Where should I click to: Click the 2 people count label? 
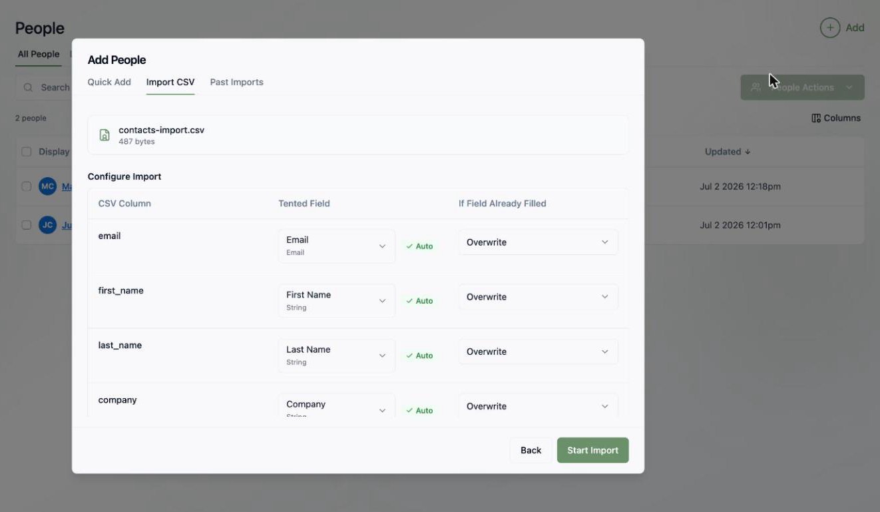(x=31, y=118)
